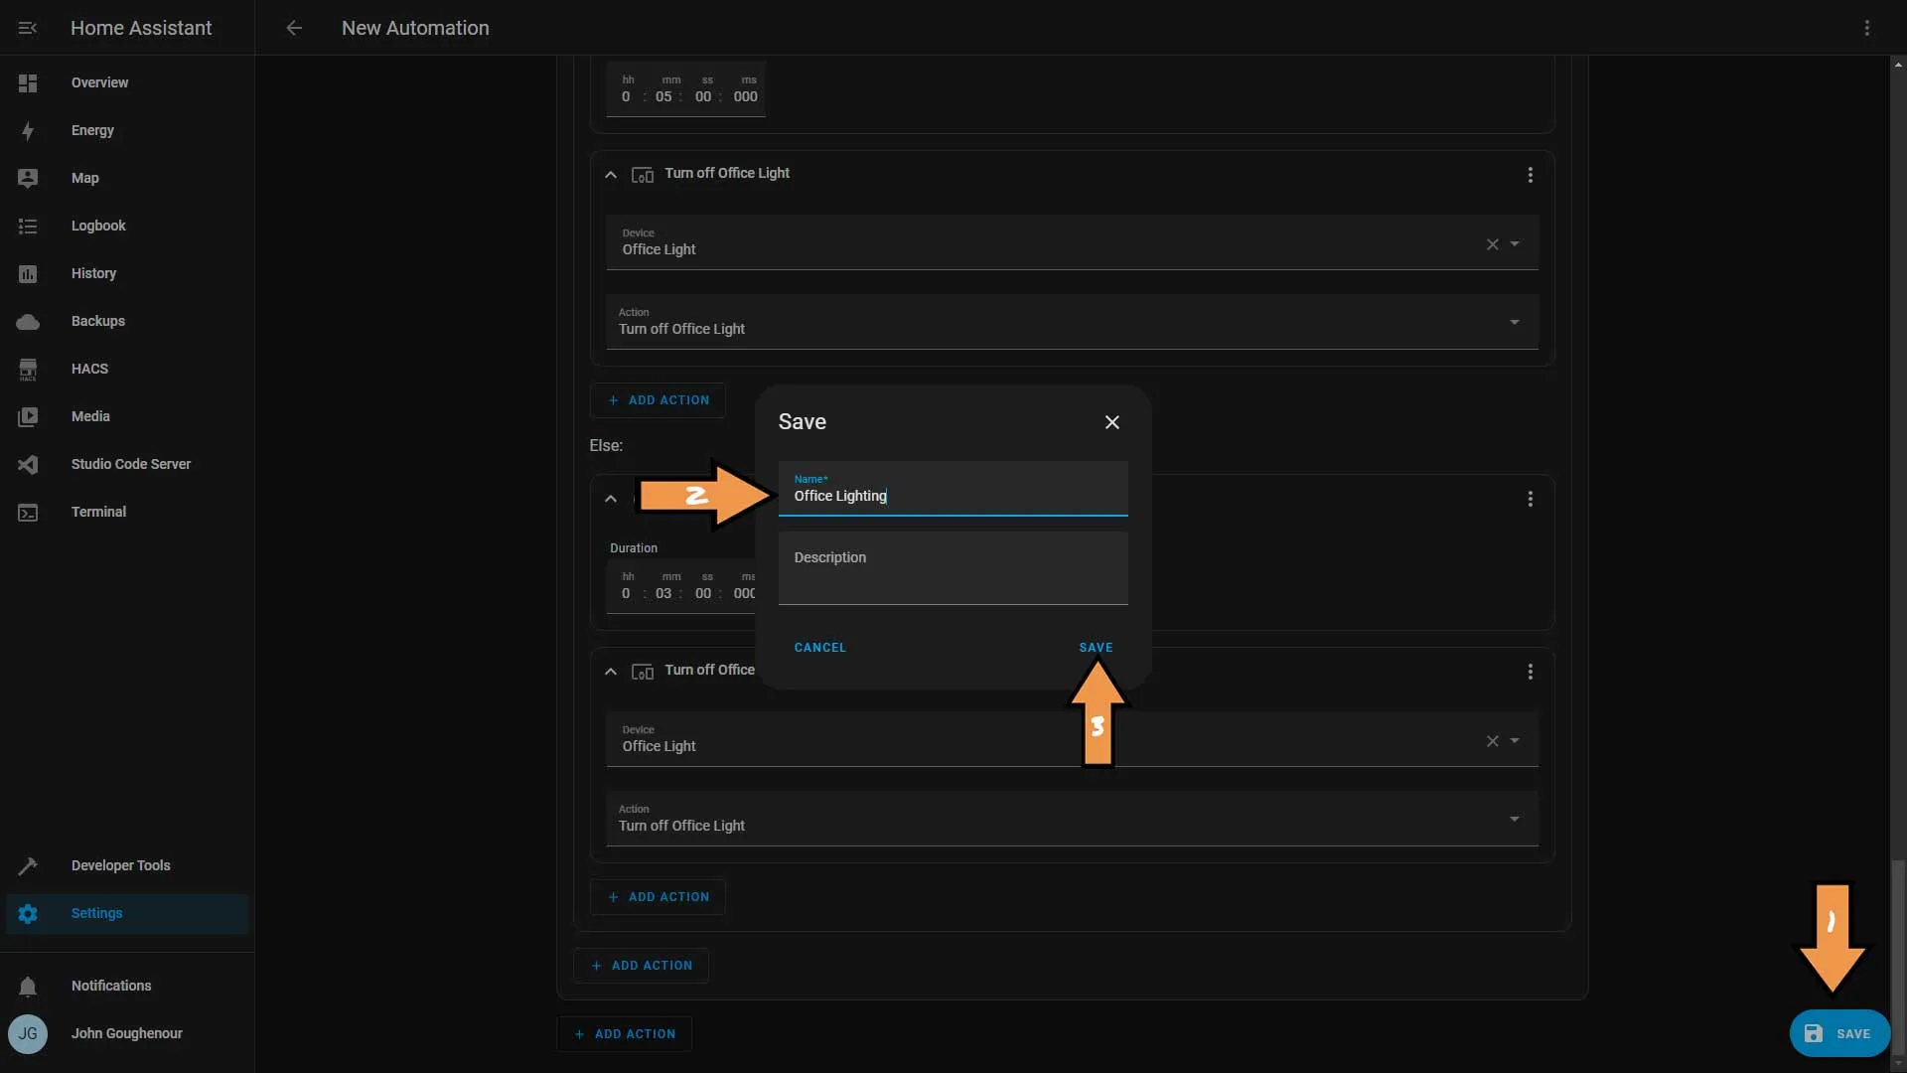Viewport: 1907px width, 1073px height.
Task: Open Developer Tools
Action: (x=127, y=865)
